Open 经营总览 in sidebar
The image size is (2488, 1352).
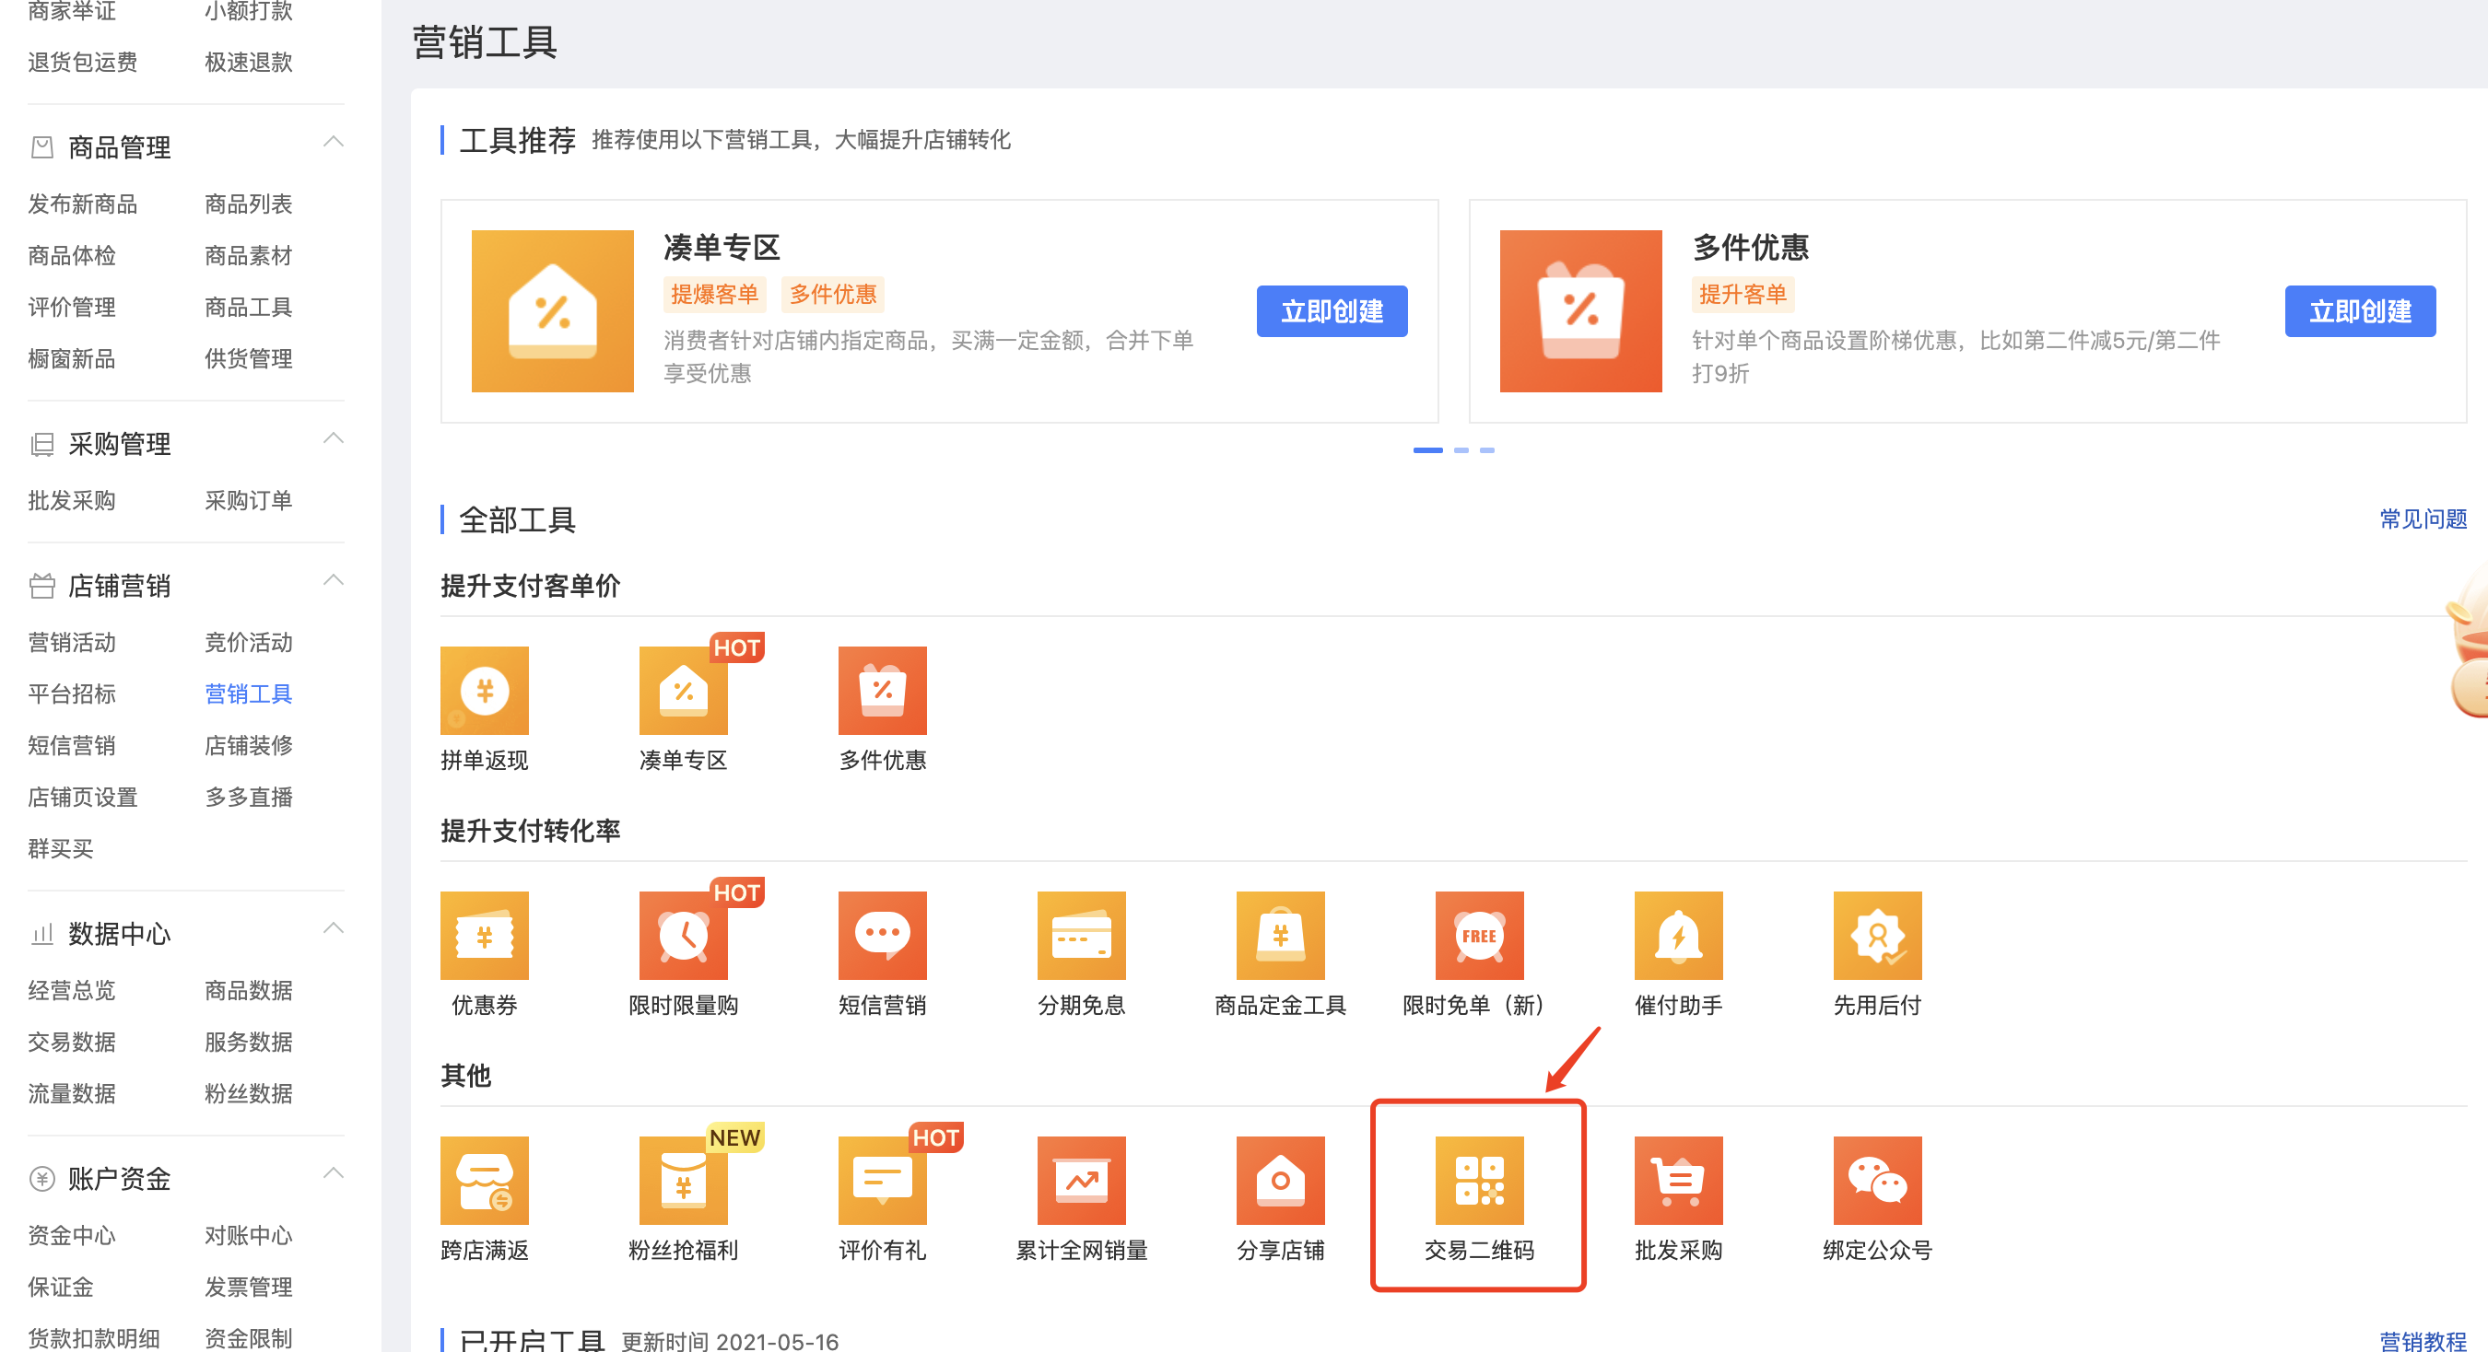[72, 990]
